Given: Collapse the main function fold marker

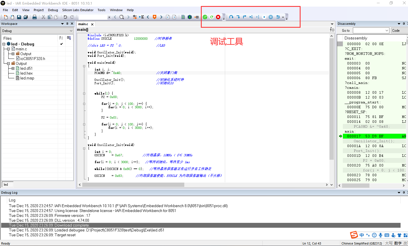Looking at the screenshot, I should (84, 66).
